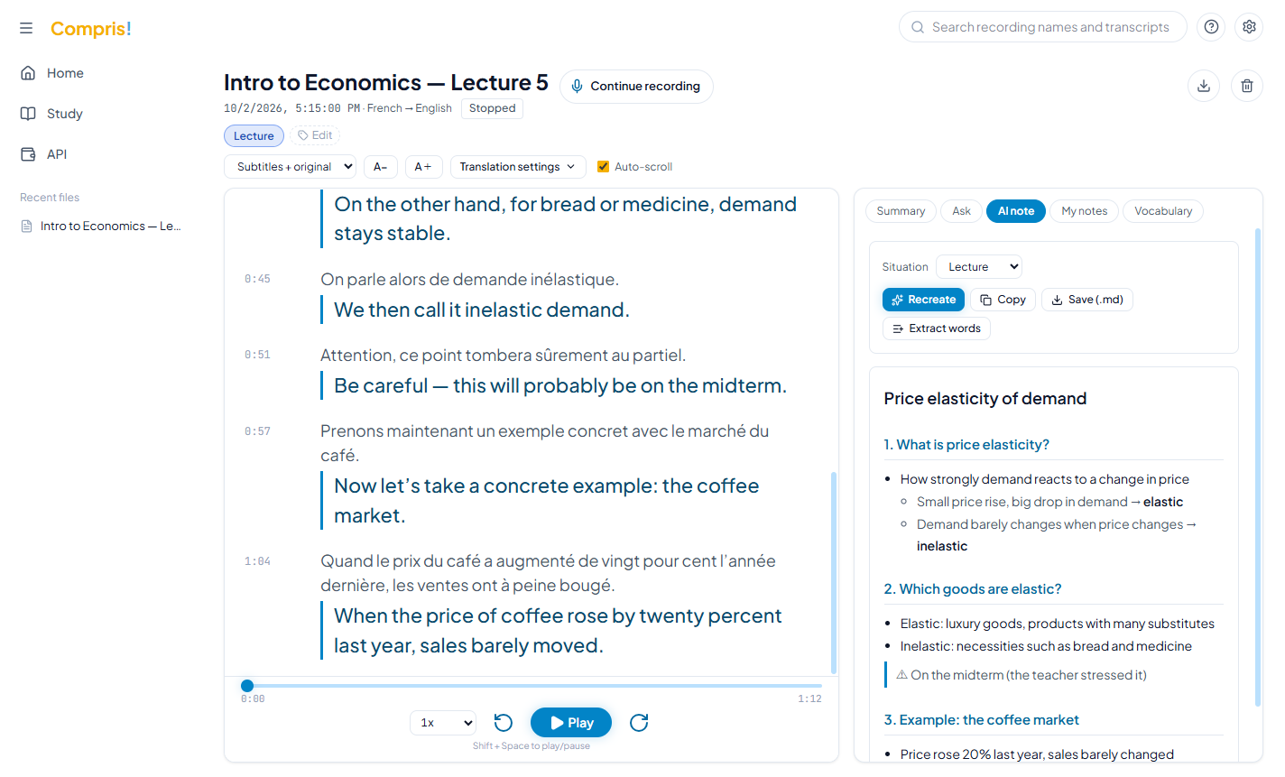
Task: Delete recording with trash icon
Action: pyautogui.click(x=1247, y=86)
